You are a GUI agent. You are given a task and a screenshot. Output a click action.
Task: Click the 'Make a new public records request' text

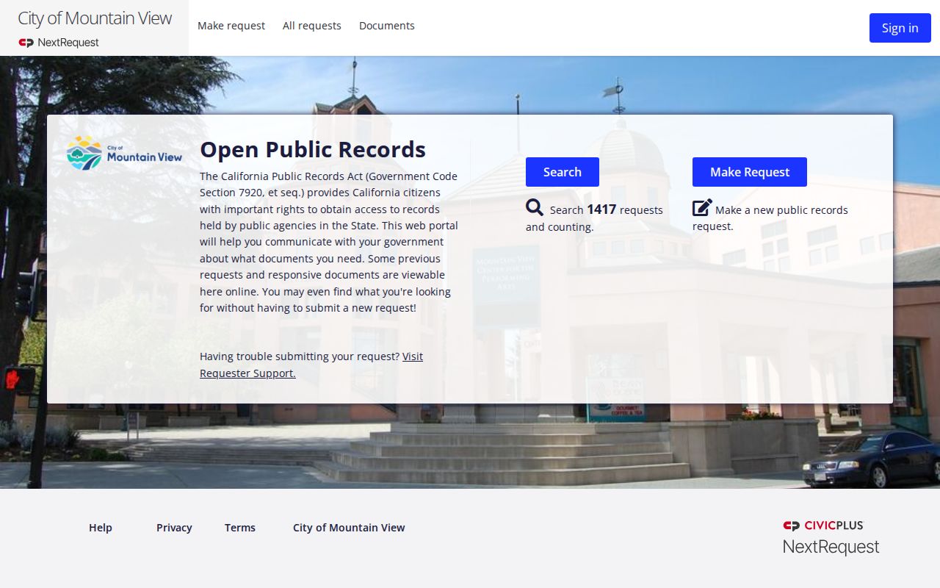pyautogui.click(x=770, y=218)
